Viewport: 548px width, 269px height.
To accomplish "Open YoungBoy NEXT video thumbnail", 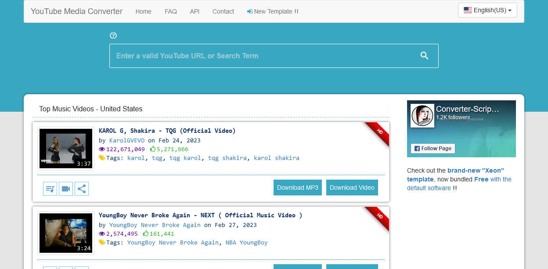I will (66, 233).
